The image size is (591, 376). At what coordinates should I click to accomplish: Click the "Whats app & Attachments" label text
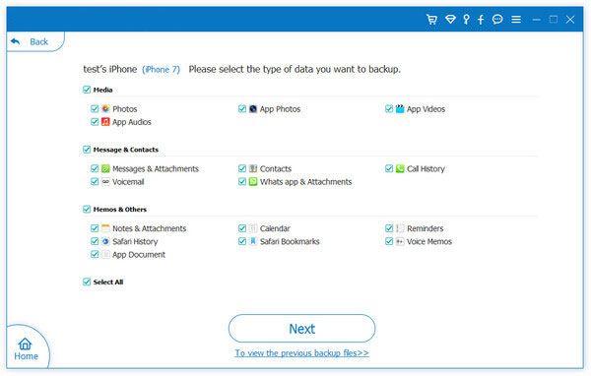[x=305, y=182]
